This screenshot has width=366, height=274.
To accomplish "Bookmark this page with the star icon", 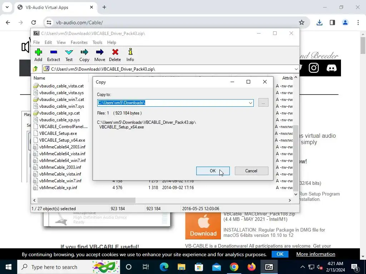I will 302,22.
